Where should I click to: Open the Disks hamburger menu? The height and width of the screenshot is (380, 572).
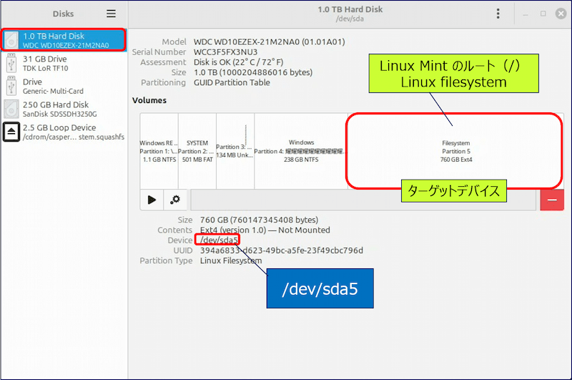(x=111, y=14)
